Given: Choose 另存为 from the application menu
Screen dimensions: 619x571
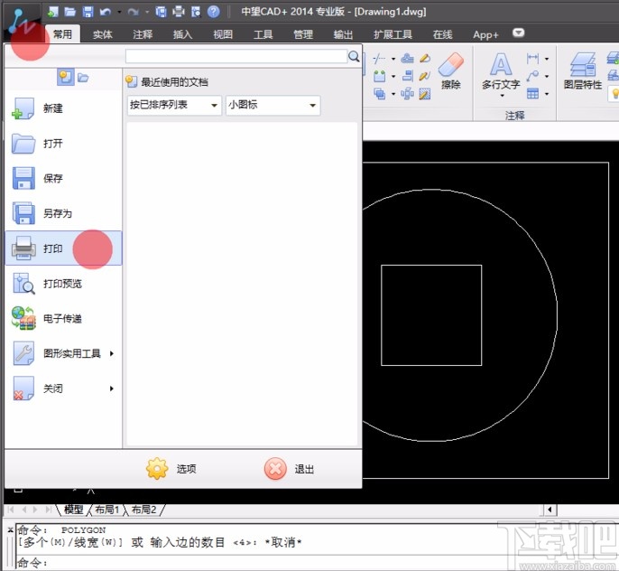Looking at the screenshot, I should 63,213.
